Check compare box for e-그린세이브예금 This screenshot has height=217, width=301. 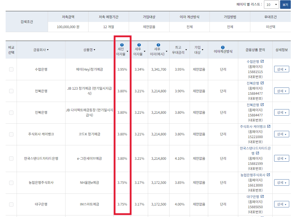click(11, 158)
